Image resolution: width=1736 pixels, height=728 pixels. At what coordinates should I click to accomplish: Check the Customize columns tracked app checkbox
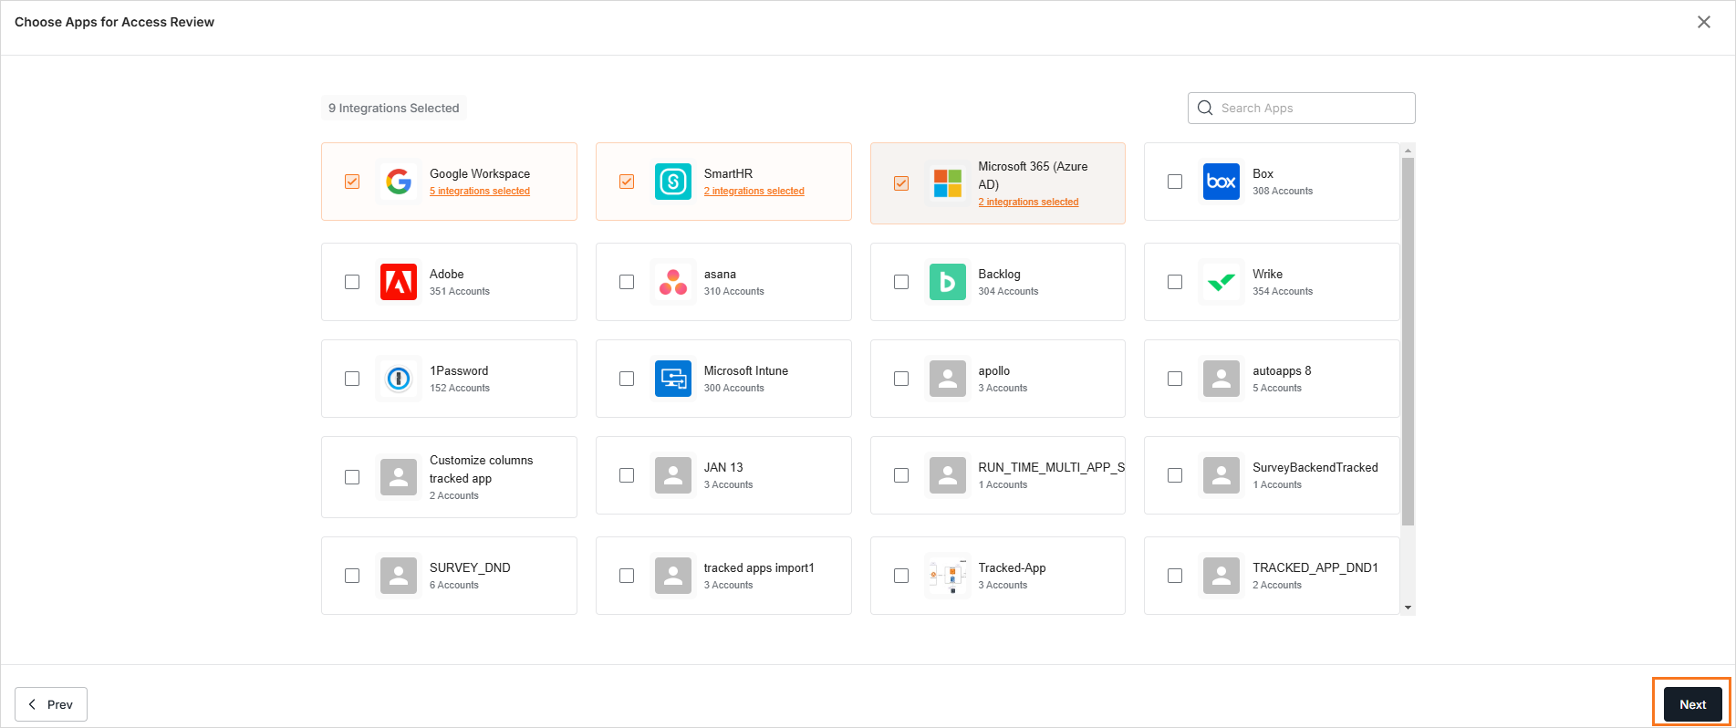tap(352, 477)
